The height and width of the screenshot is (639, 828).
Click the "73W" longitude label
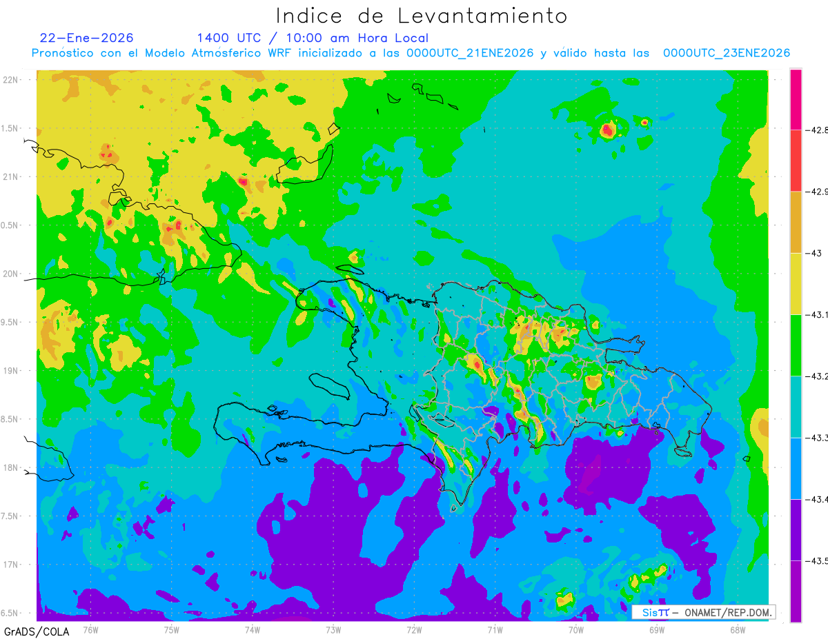333,629
